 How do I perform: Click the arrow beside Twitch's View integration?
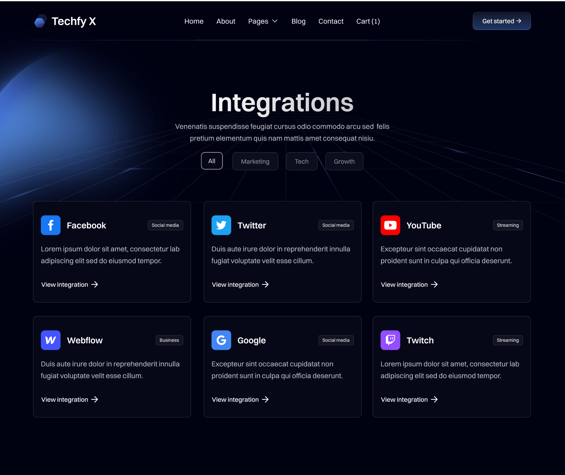[434, 400]
